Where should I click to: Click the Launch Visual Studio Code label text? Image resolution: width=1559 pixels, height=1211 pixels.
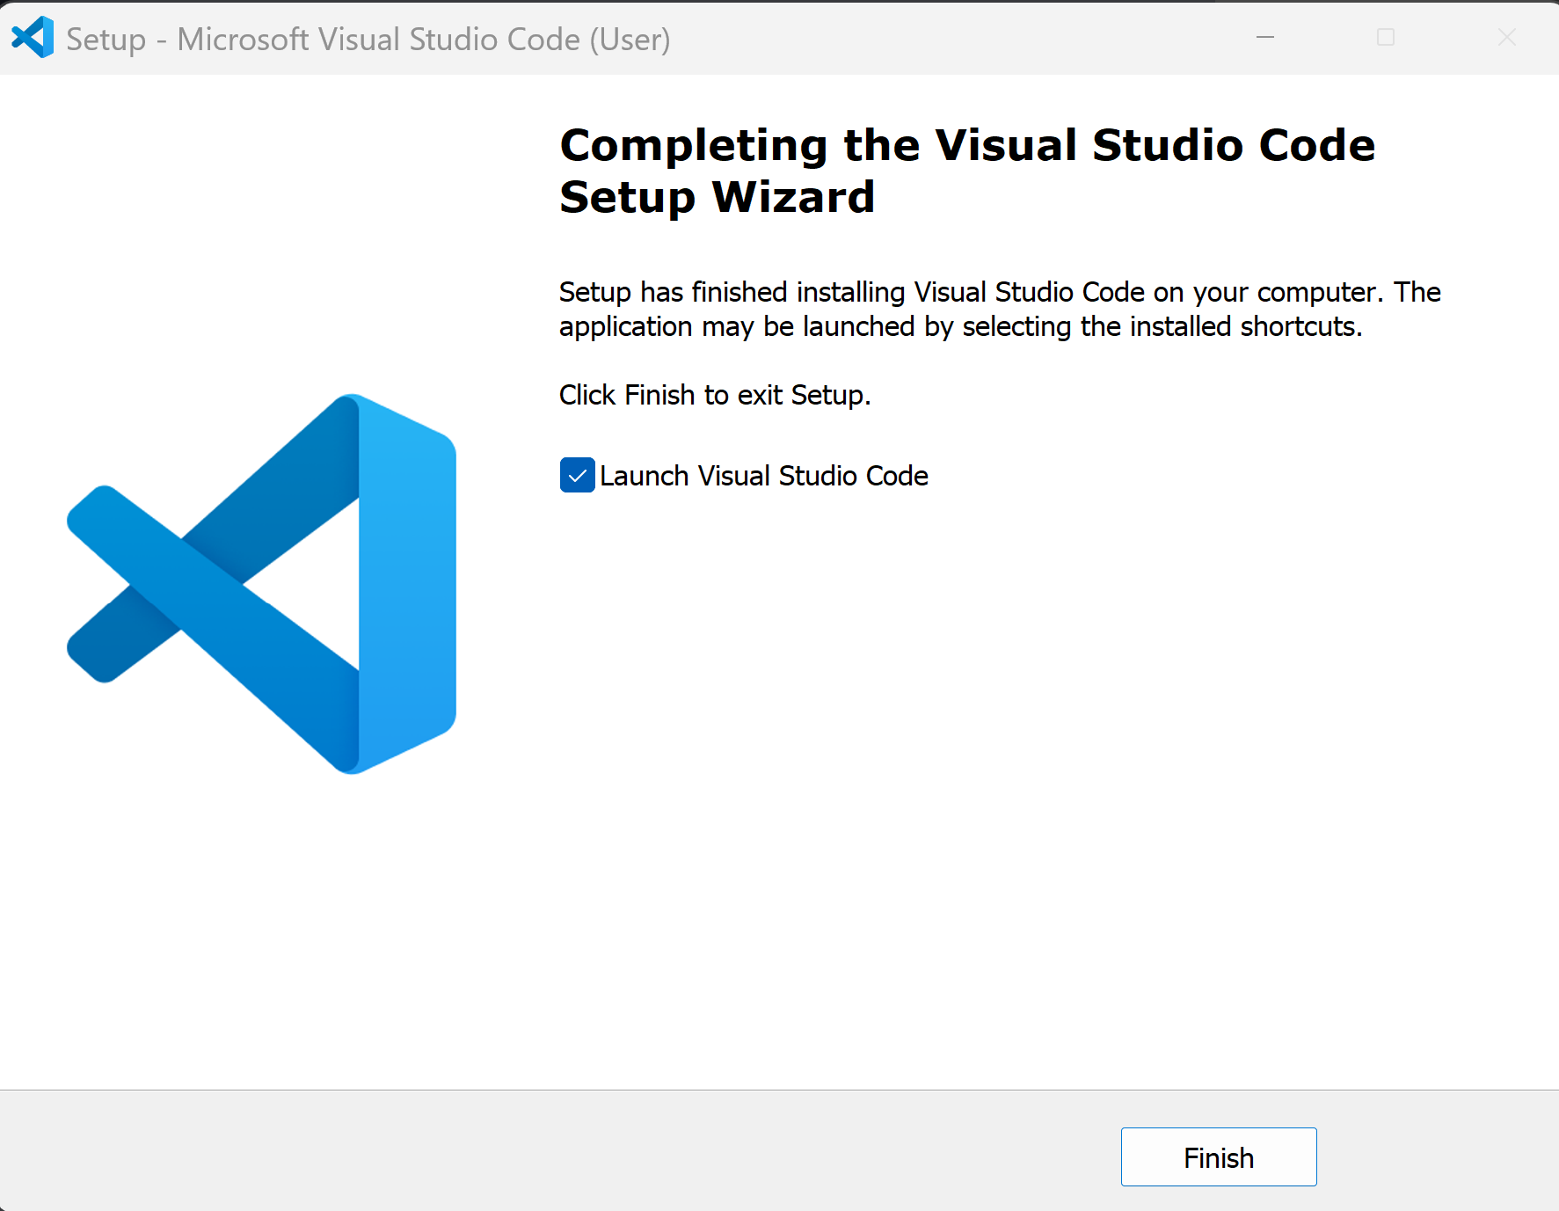tap(764, 476)
